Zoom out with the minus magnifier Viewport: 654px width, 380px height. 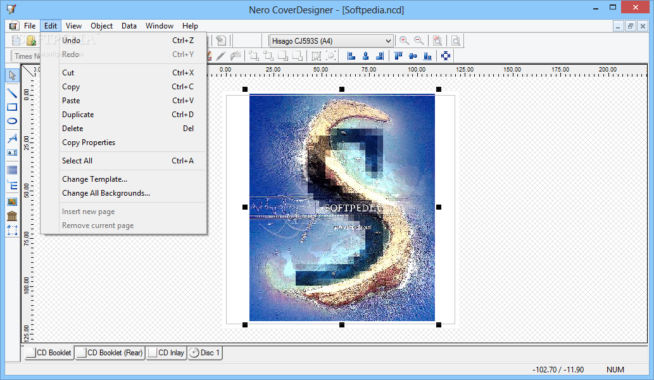click(x=418, y=41)
